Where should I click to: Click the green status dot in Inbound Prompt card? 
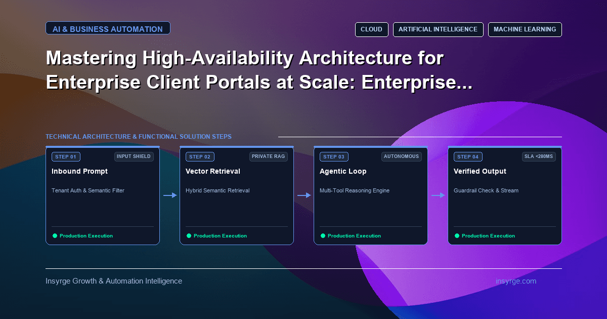click(55, 235)
